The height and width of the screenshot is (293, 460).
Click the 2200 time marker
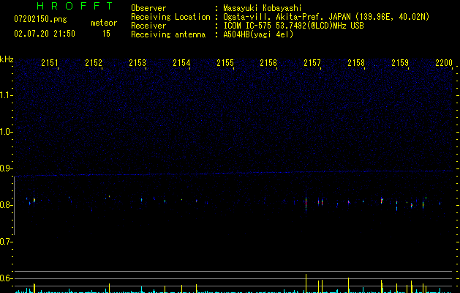[444, 63]
